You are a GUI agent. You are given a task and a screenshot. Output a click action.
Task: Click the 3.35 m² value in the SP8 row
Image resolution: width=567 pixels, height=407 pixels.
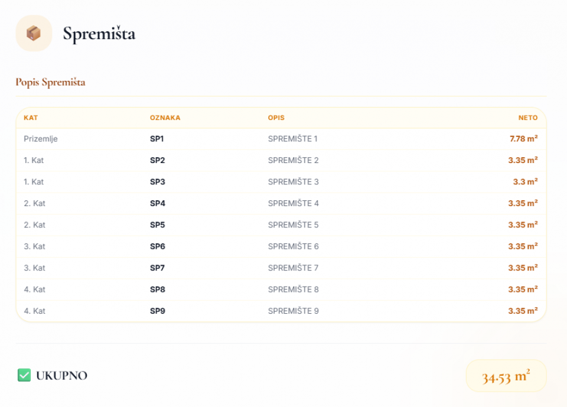[x=523, y=289]
